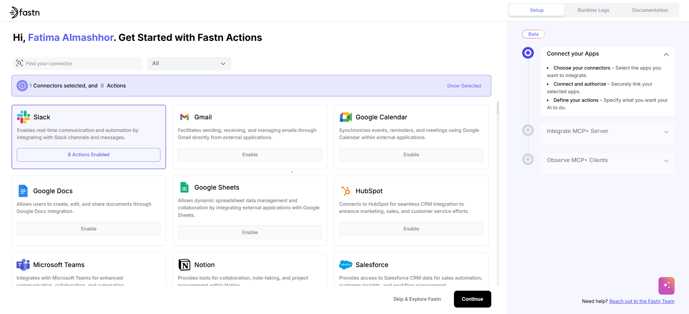Click the Microsoft Teams card title
Image resolution: width=689 pixels, height=314 pixels.
[x=59, y=265]
